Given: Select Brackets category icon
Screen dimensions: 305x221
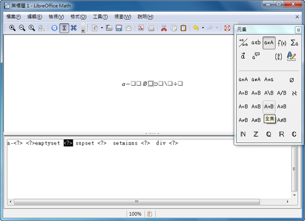Looking at the screenshot, I should click(279, 56).
